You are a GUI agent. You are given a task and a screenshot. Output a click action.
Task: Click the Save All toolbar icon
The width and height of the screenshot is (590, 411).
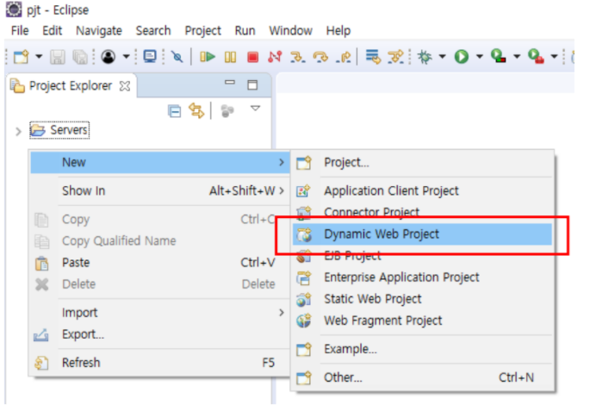80,57
